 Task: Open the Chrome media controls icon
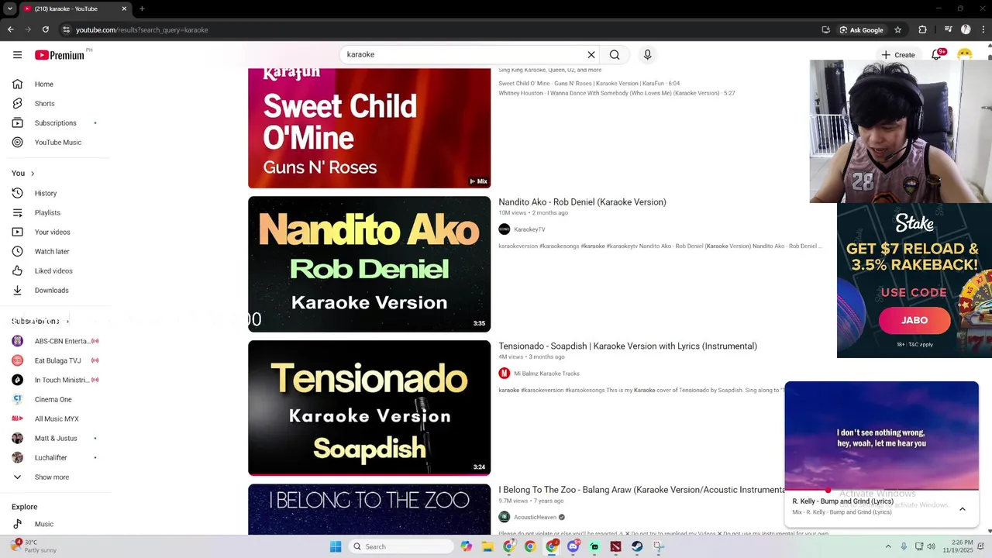[948, 29]
